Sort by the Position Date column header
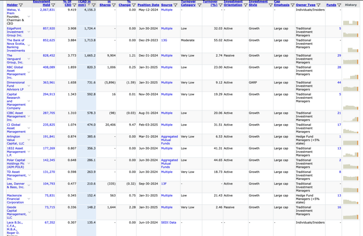 [x=148, y=5]
